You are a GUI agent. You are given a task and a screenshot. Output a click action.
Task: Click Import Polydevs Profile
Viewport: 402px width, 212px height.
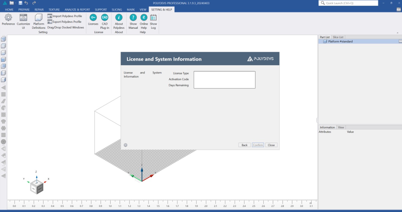click(65, 16)
